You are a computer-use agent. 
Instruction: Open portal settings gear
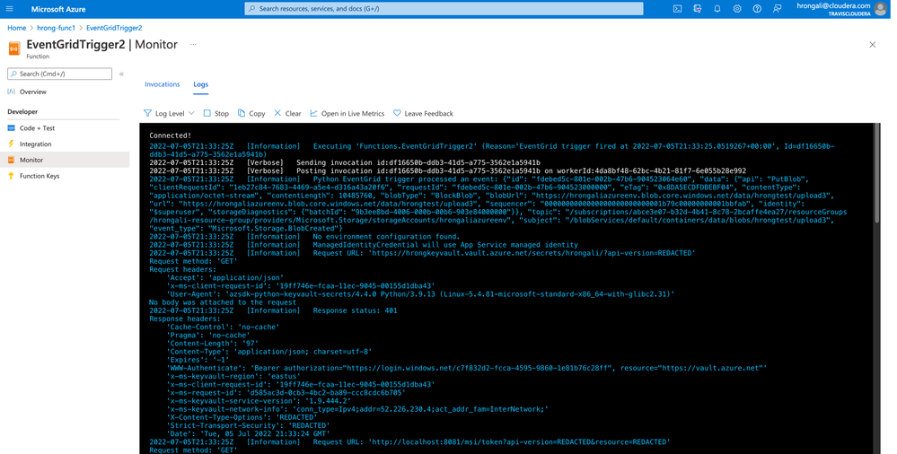[x=737, y=9]
